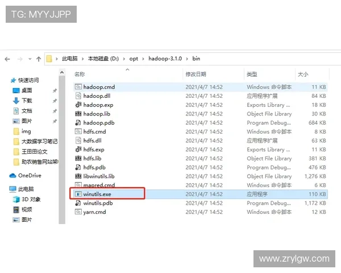
Task: Click 1,276 KB size of libwinutils.lib
Action: coord(315,176)
